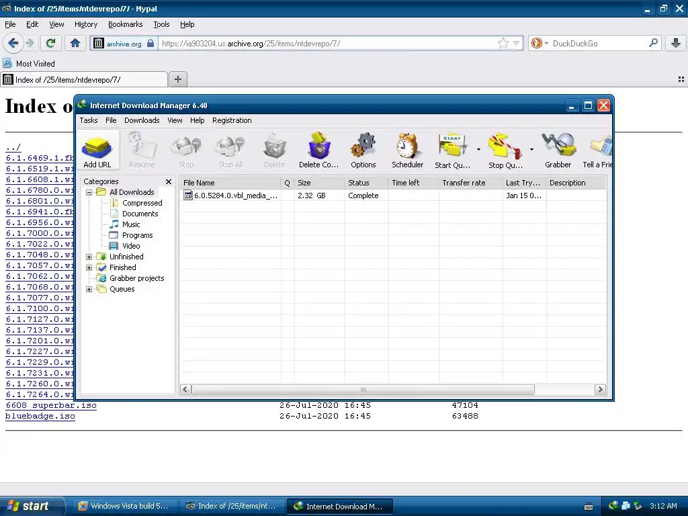This screenshot has height=516, width=688.
Task: Click the search magnifier in DuckDuckGo box
Action: (x=653, y=43)
